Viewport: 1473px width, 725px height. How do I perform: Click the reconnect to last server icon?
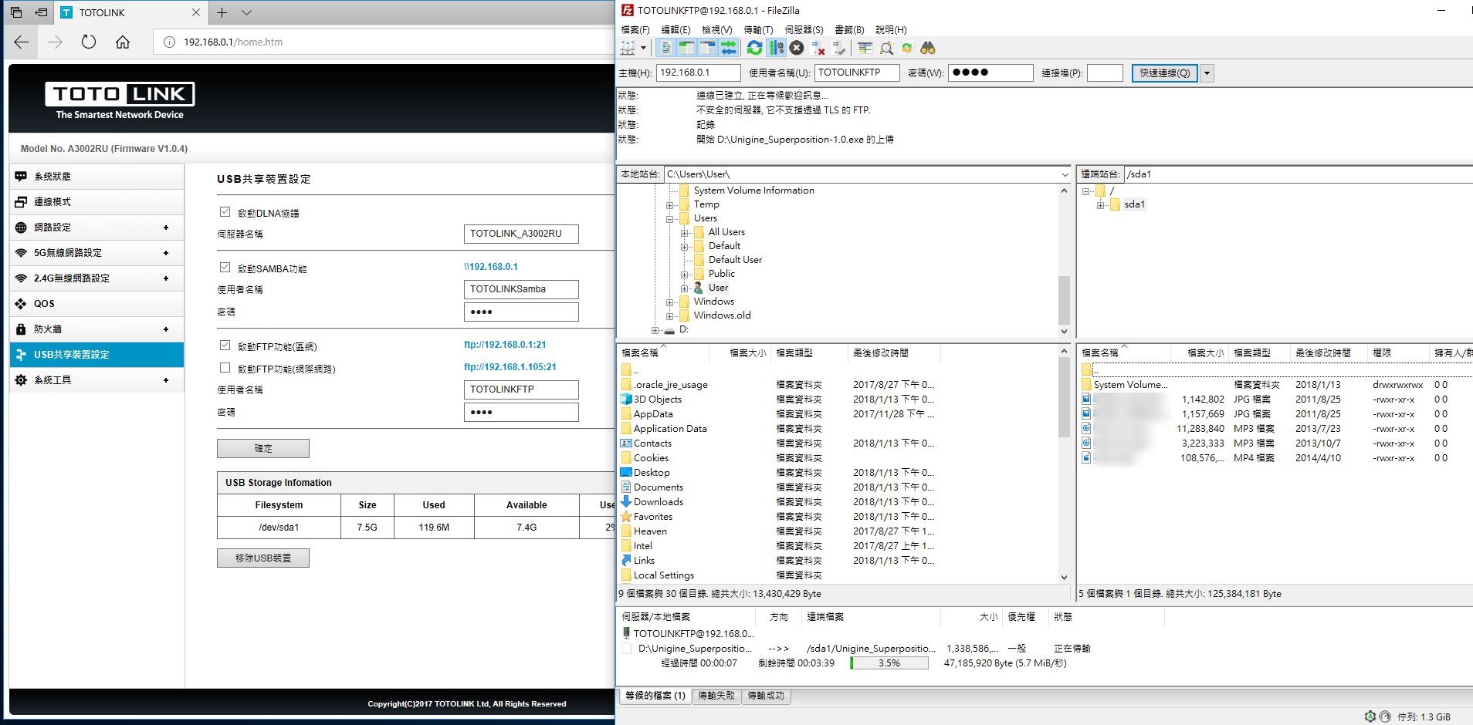839,48
